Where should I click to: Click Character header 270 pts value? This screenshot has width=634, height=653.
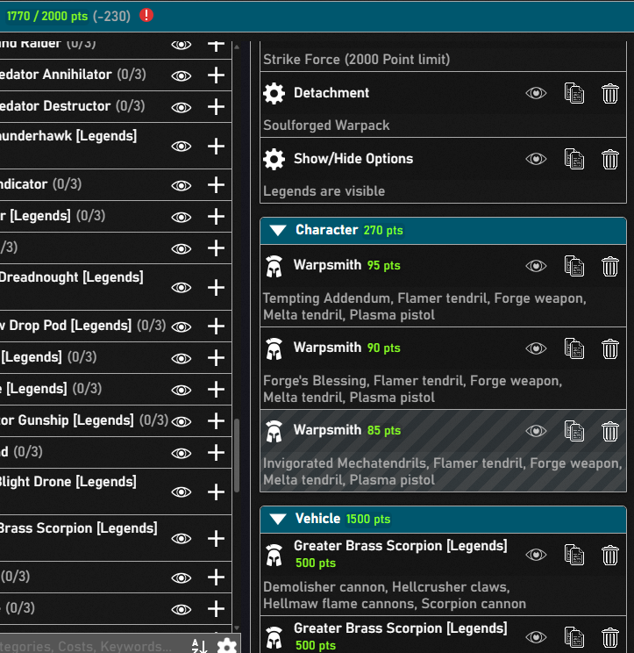[383, 230]
